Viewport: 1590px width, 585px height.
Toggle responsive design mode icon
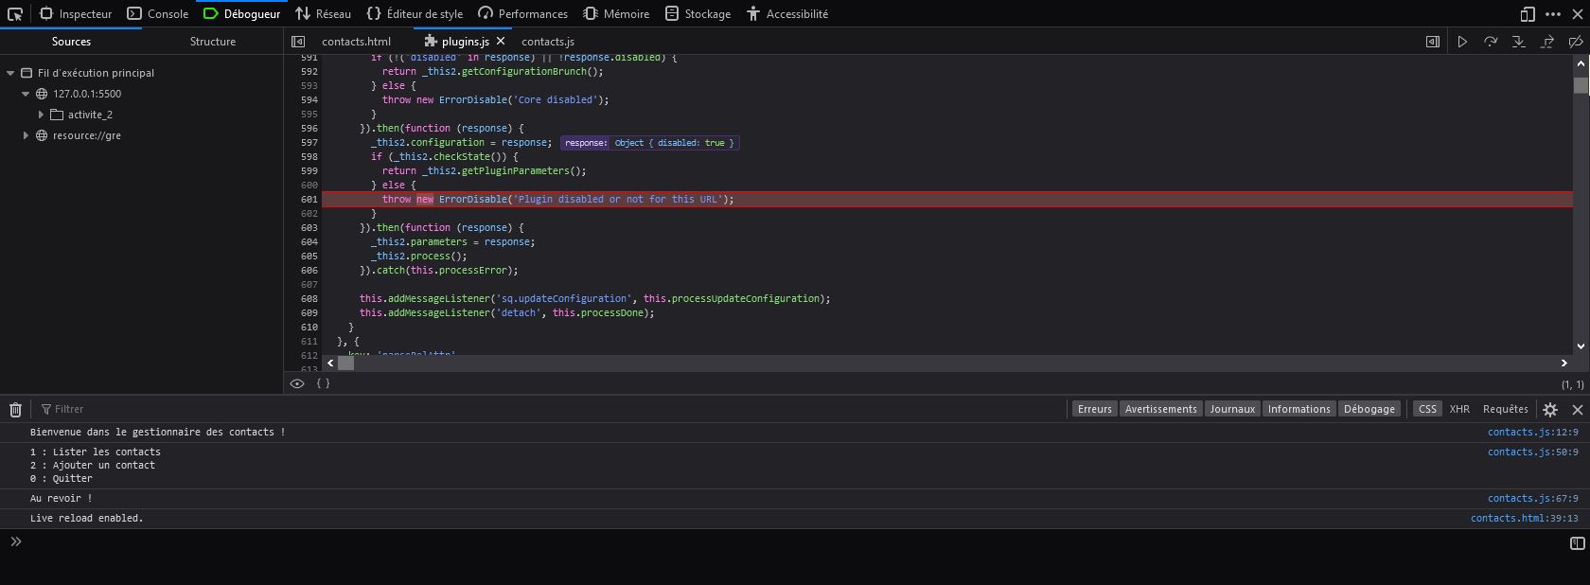[x=1528, y=14]
